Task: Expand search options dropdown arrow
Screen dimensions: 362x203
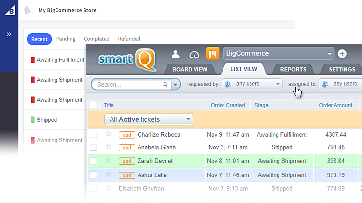Action: [x=175, y=85]
